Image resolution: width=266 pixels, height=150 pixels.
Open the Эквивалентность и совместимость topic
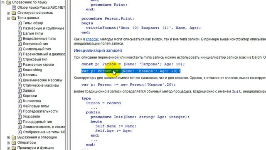[x=44, y=127]
